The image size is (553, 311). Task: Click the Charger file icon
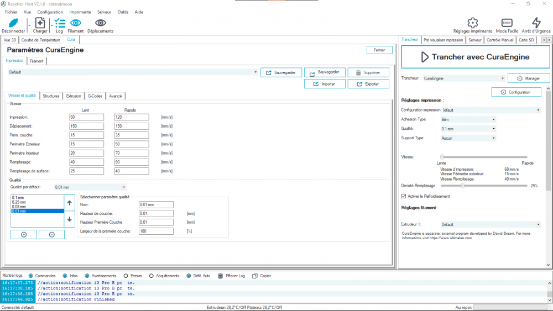(40, 23)
